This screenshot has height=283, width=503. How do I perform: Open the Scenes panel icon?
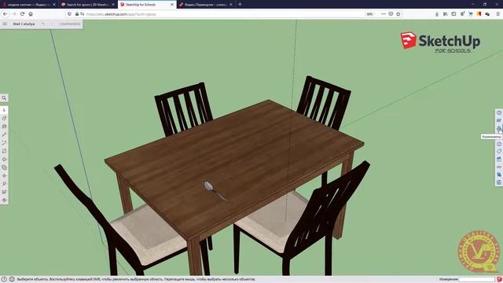tap(499, 159)
